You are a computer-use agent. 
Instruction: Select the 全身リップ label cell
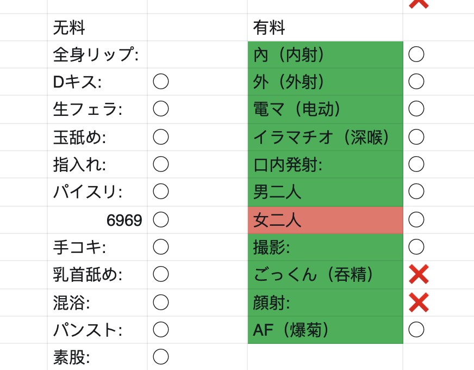click(97, 54)
